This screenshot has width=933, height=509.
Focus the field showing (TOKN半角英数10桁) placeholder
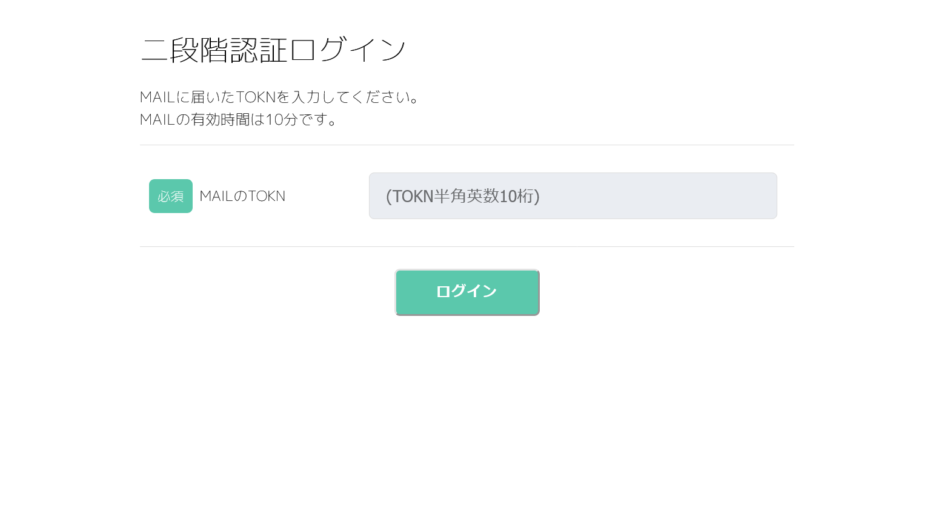coord(573,196)
